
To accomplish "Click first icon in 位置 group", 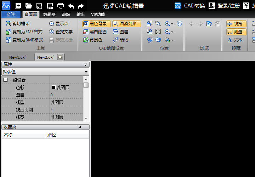I will 149,24.
